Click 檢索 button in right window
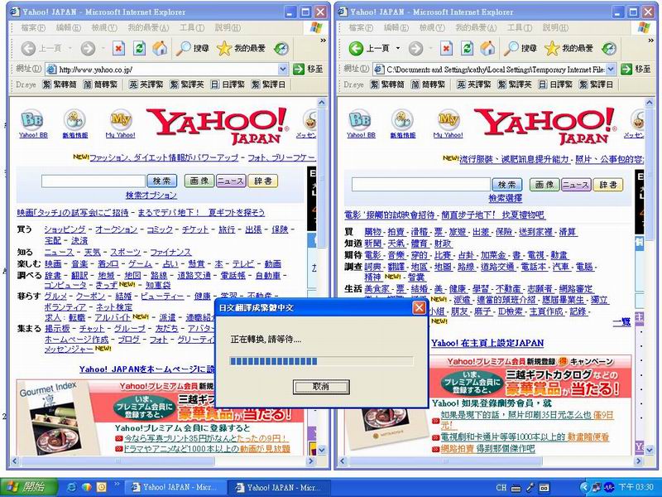Screen dimensions: 662x497 click(x=506, y=185)
